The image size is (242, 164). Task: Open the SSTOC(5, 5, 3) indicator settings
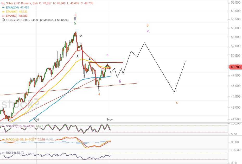(x=16, y=126)
